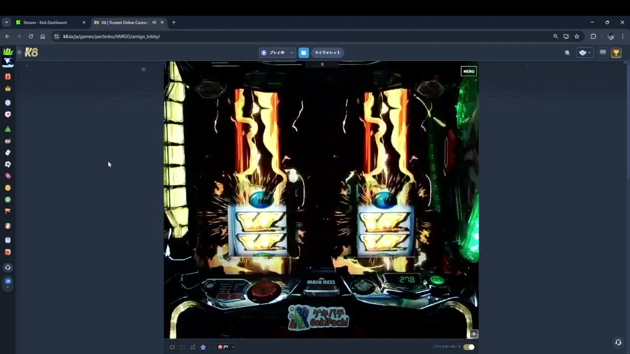Expand the プレイ中 currency dropdown
This screenshot has width=630, height=354.
278,53
